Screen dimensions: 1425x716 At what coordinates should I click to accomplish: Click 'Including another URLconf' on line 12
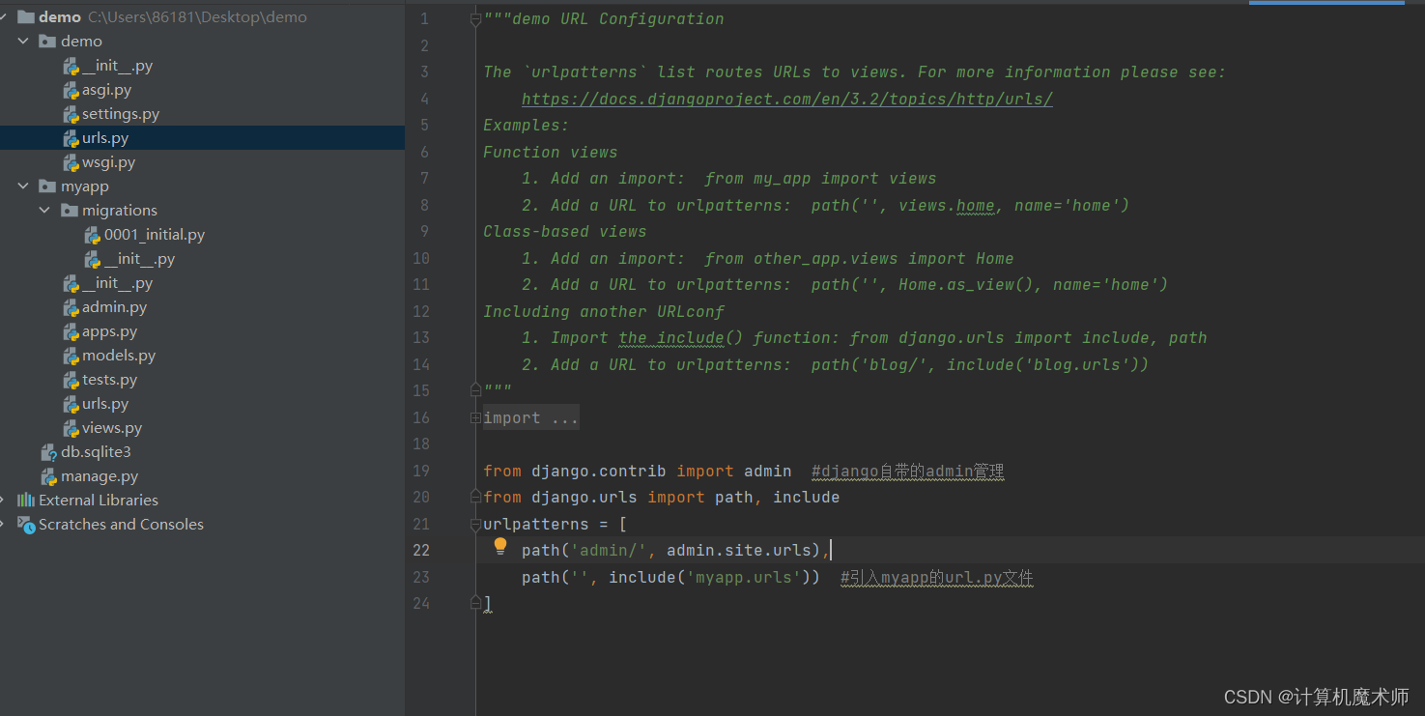click(604, 311)
